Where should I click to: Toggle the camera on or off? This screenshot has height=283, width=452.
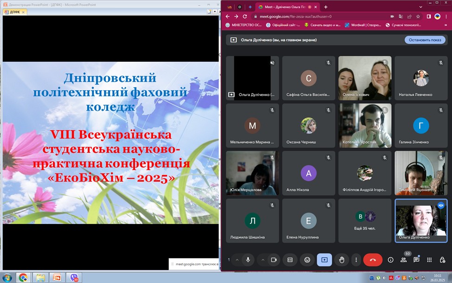pos(274,260)
